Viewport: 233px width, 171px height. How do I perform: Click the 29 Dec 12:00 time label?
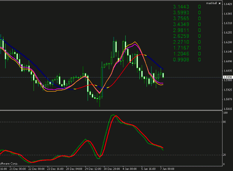[93, 169]
